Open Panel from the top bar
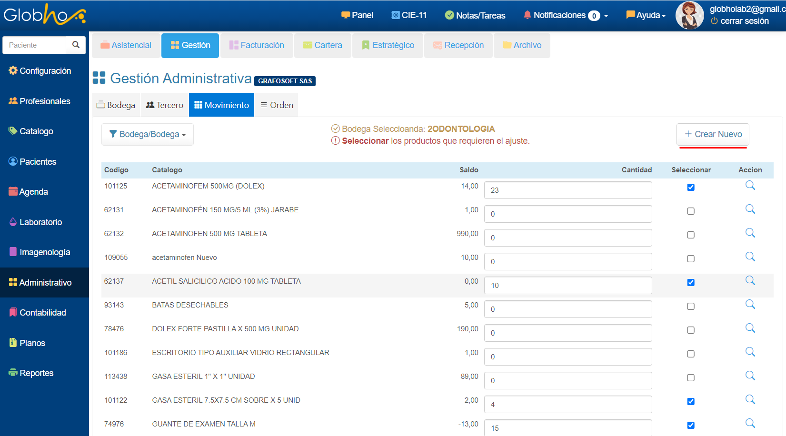The width and height of the screenshot is (786, 436). [x=357, y=15]
